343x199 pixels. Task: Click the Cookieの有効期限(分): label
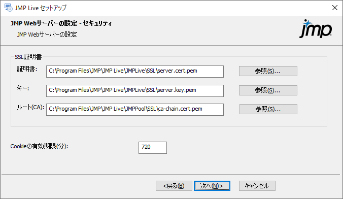[x=39, y=146]
